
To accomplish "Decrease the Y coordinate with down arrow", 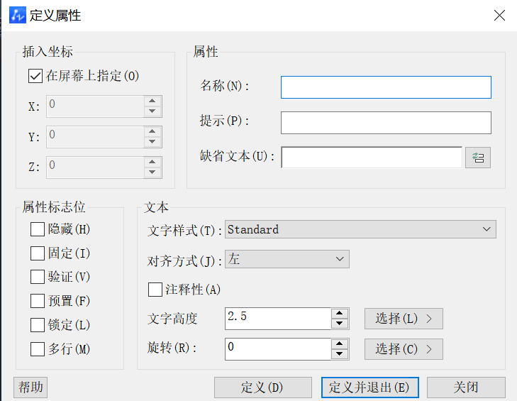I will pyautogui.click(x=152, y=141).
